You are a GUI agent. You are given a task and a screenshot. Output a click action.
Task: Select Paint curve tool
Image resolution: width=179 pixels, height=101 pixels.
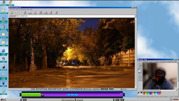(x=141, y=75)
